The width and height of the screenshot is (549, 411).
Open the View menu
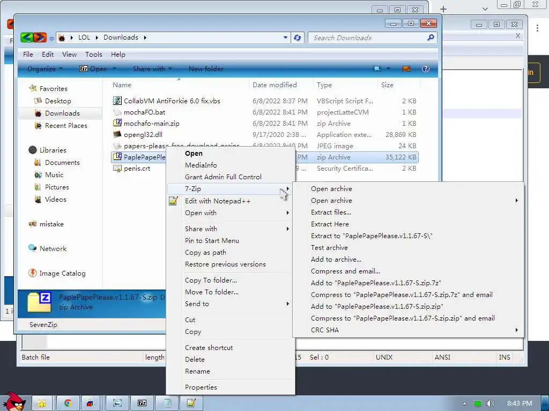click(69, 55)
